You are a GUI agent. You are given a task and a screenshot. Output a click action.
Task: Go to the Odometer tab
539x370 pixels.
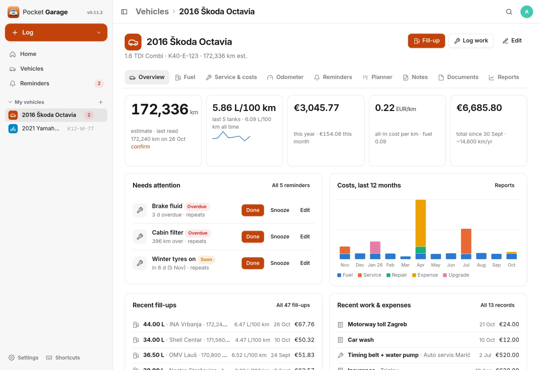pyautogui.click(x=285, y=77)
